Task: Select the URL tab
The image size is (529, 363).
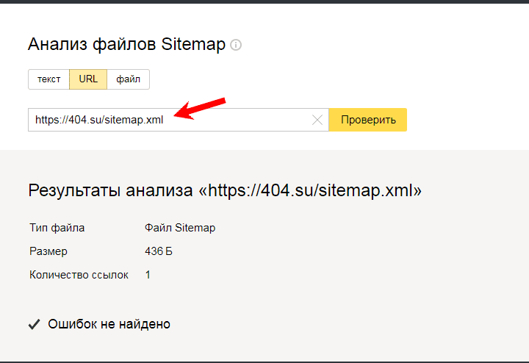Action: coord(88,79)
